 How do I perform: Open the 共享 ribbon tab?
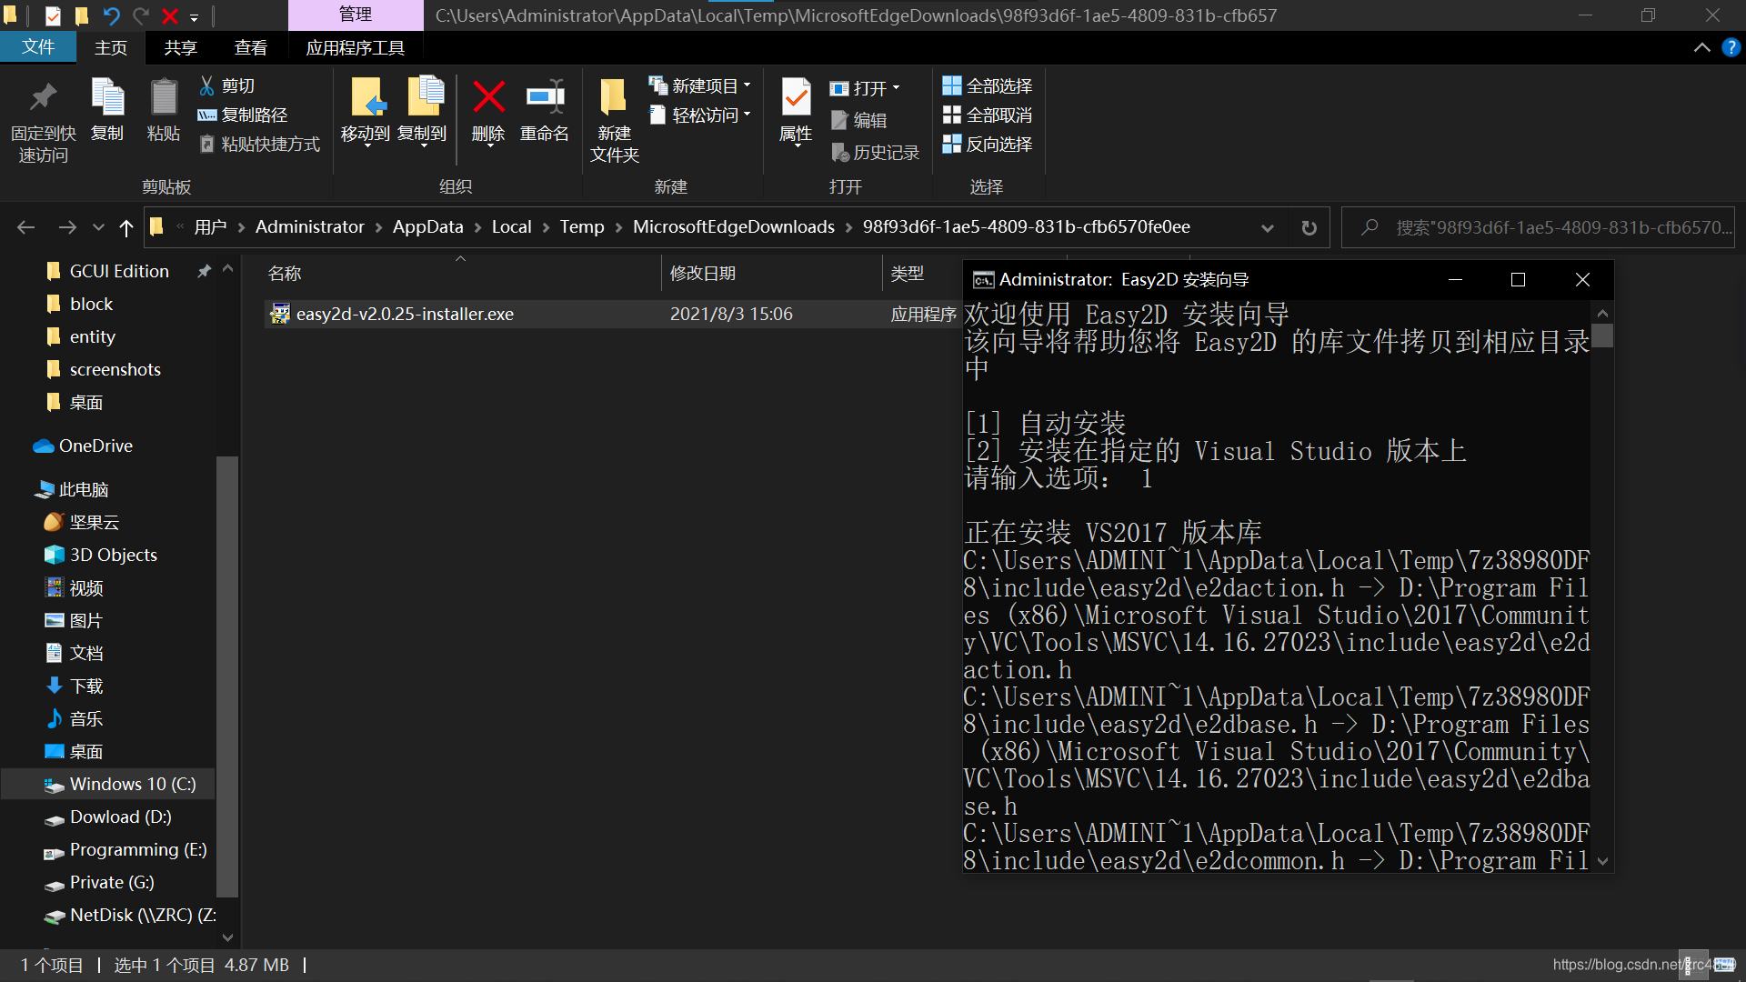[x=180, y=47]
